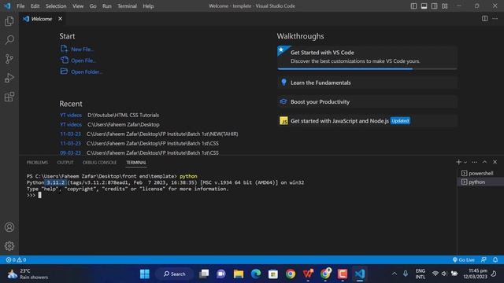
Task: Open Microsoft Edge from the taskbar
Action: click(256, 274)
